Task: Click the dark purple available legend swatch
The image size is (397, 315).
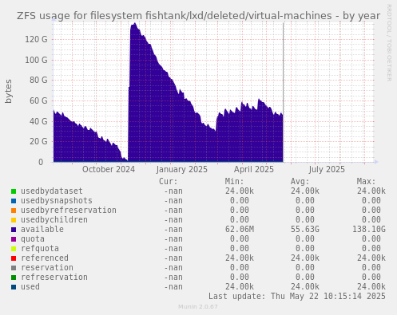Action: (14, 230)
